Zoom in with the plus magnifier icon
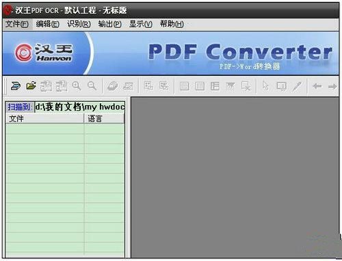Viewport: 342px width, 261px height. 77,86
